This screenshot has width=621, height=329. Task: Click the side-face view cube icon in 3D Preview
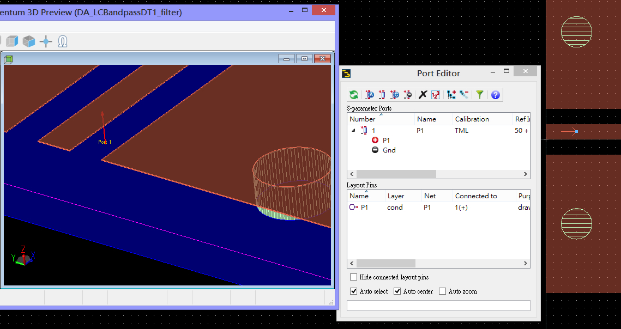[12, 41]
